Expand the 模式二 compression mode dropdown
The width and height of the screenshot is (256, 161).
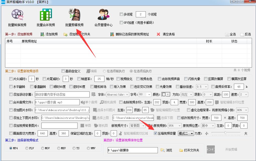(x=186, y=133)
